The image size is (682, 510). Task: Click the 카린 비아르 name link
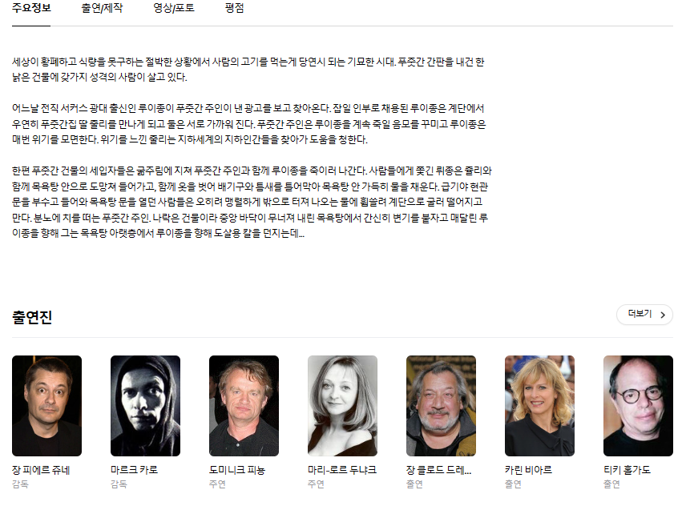(528, 470)
